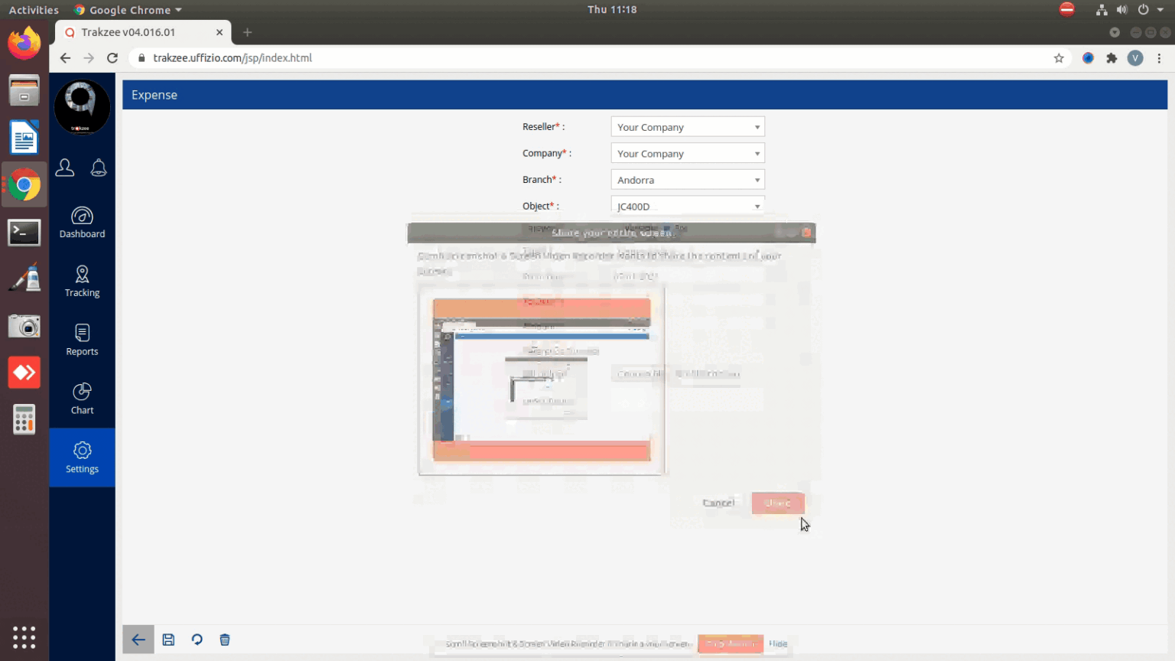Open Ubuntu Activities overview
Viewport: 1175px width, 661px height.
[34, 10]
